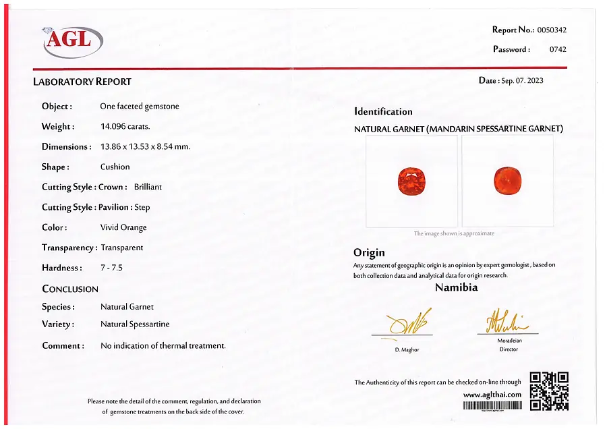The height and width of the screenshot is (429, 607).
Task: Click the date Sep. 07. 2023
Action: tap(522, 80)
